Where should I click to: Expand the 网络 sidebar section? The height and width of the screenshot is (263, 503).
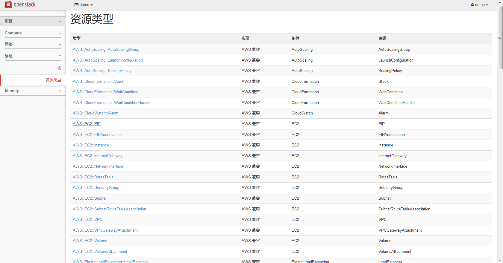click(33, 44)
